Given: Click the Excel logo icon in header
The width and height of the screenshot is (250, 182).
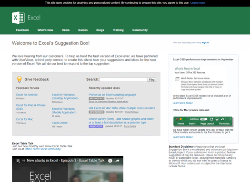Looking at the screenshot, I should point(18,18).
